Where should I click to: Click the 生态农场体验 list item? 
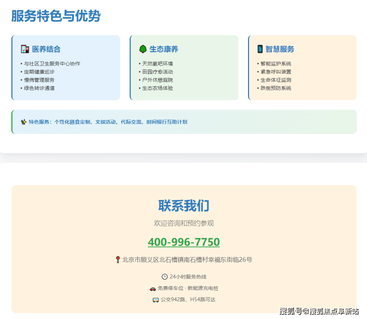pos(157,88)
